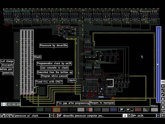Open the Gases tank menu section
165x124 pixels.
163,95
